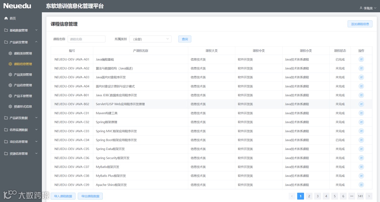Click the gear icon beside 产品手册管理
Viewport: 380px width, 202px height.
[10, 96]
